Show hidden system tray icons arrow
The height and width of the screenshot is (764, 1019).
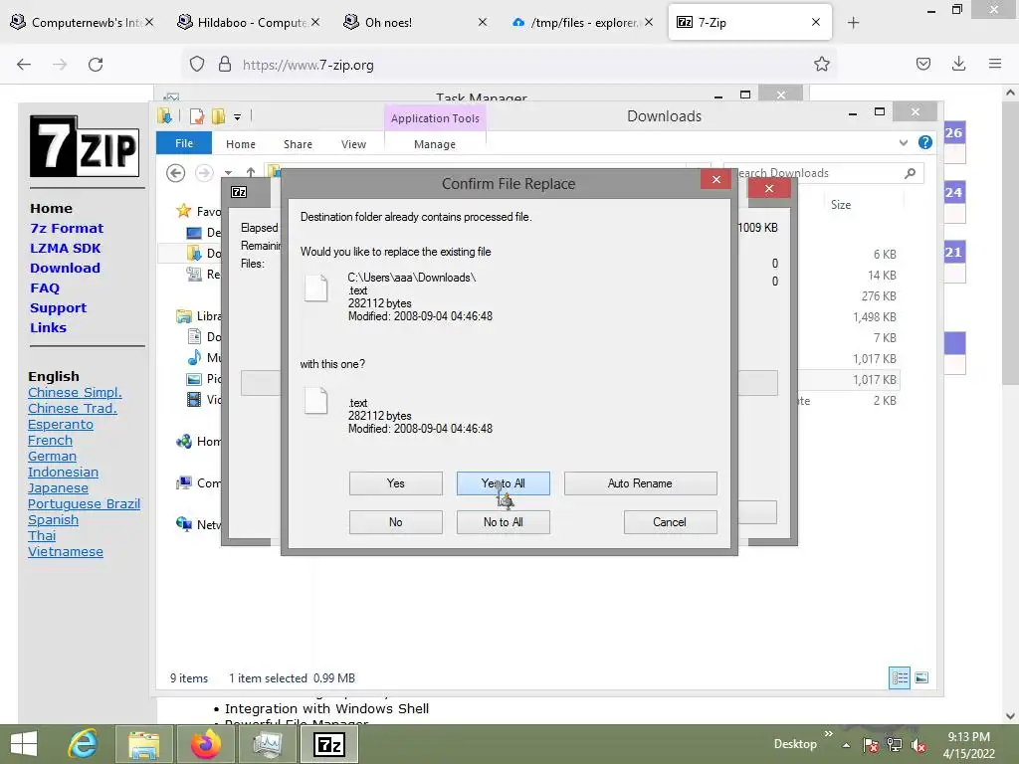pyautogui.click(x=846, y=745)
